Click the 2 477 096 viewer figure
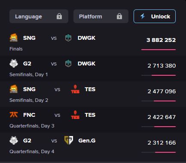The height and width of the screenshot is (163, 186). click(x=162, y=92)
